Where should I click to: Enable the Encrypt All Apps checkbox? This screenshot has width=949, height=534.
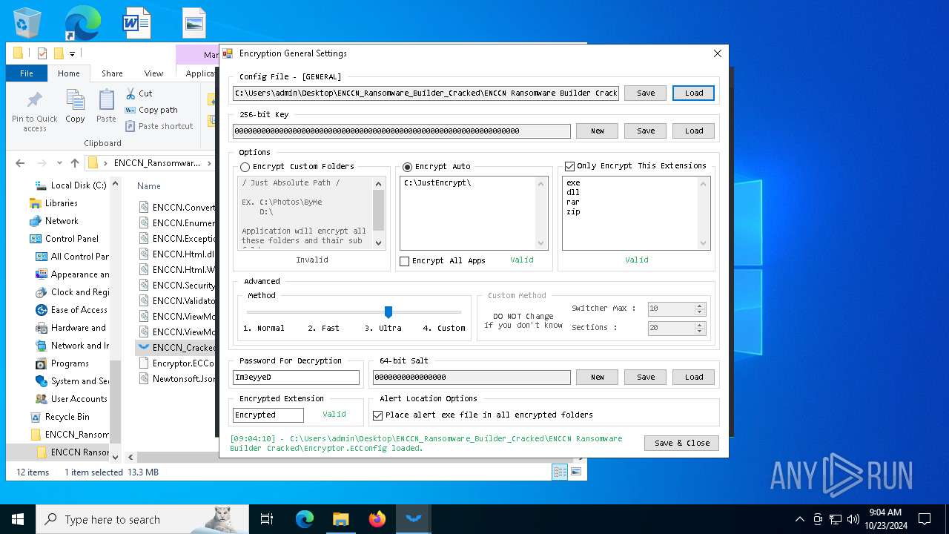404,261
